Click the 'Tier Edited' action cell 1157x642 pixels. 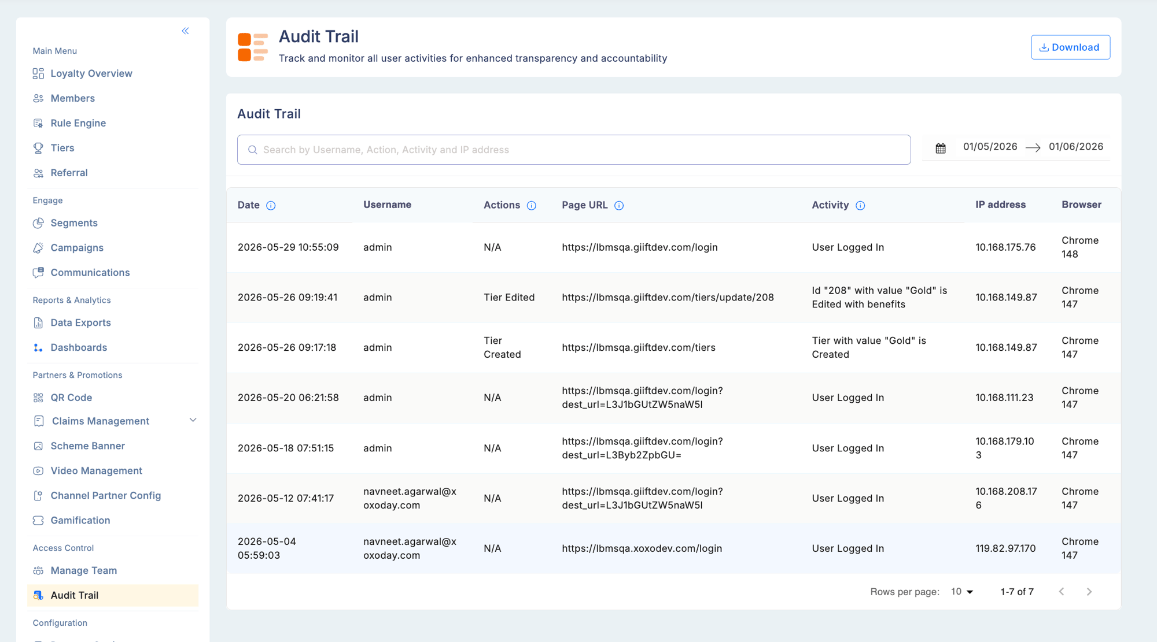[x=509, y=298]
